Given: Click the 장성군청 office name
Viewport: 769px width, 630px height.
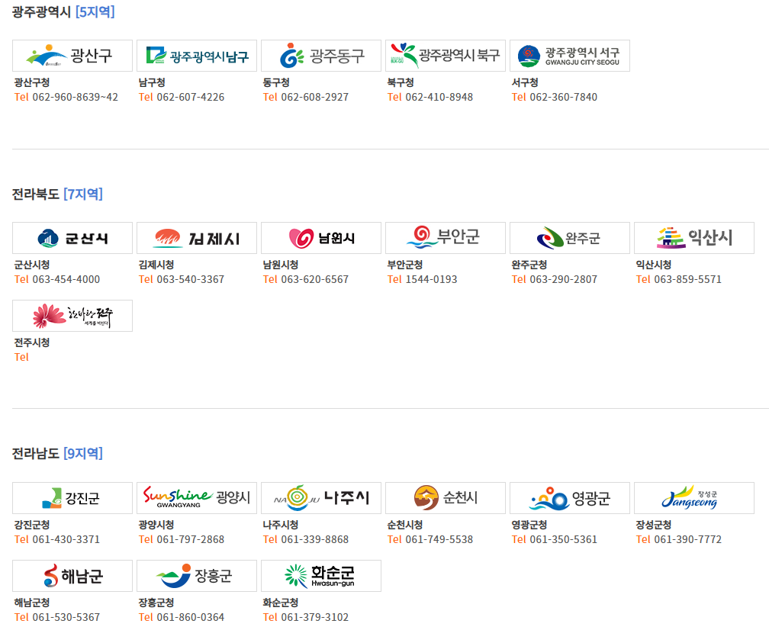Looking at the screenshot, I should pos(654,525).
